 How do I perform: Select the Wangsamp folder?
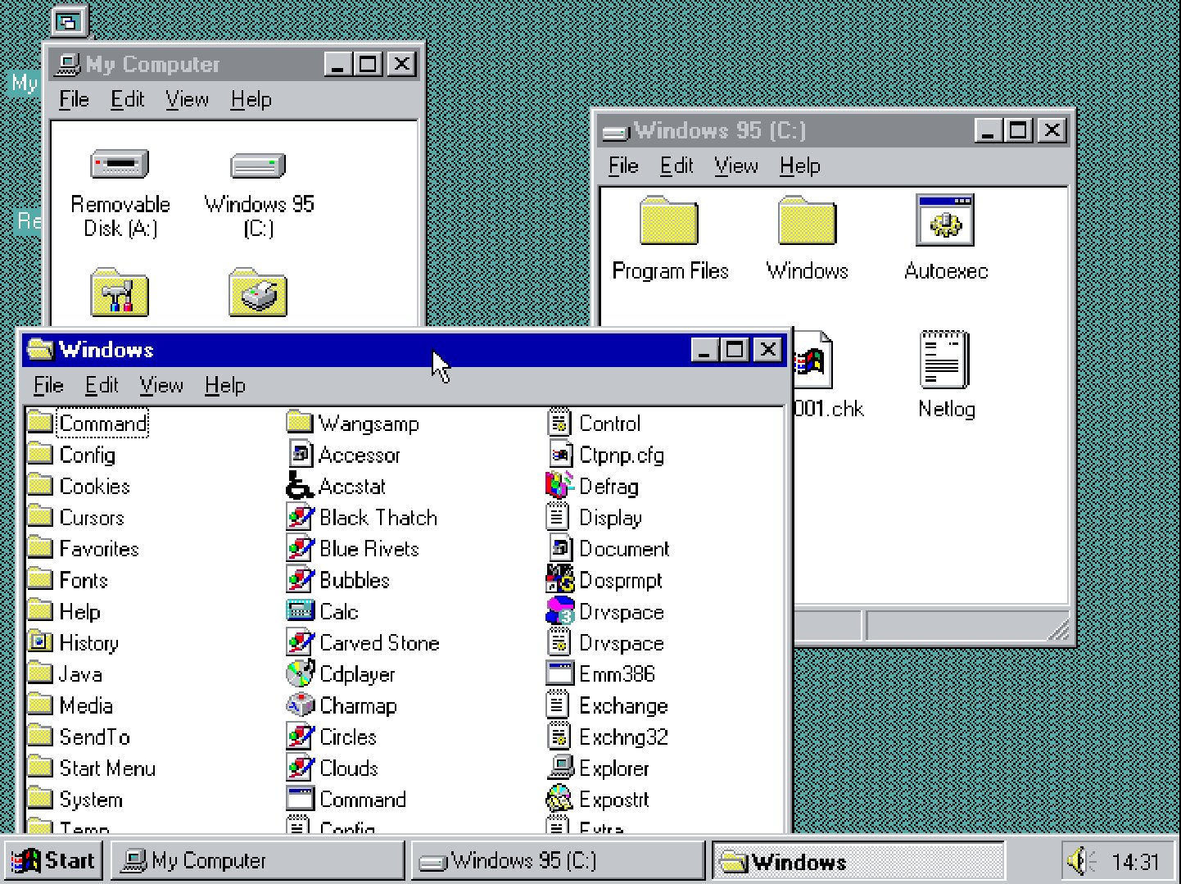point(353,424)
